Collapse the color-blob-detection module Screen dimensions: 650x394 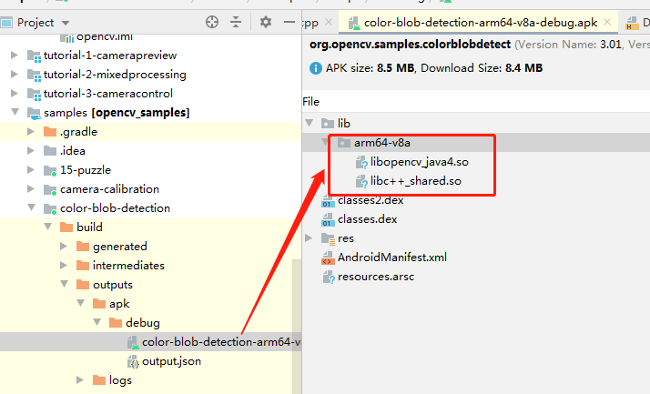[x=32, y=207]
